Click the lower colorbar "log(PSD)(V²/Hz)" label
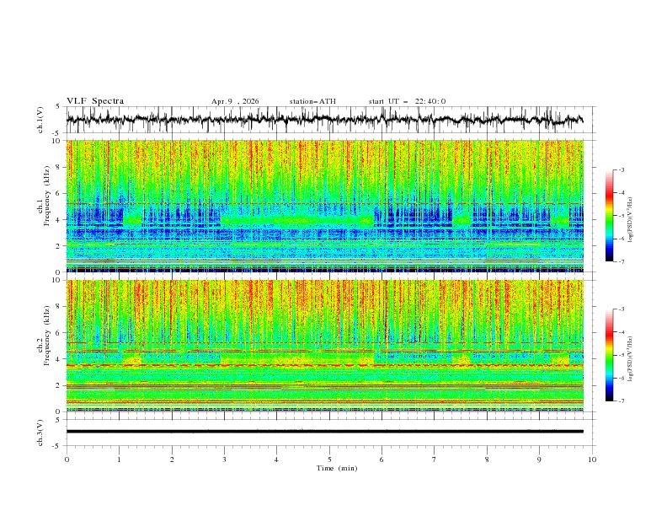 coord(631,359)
